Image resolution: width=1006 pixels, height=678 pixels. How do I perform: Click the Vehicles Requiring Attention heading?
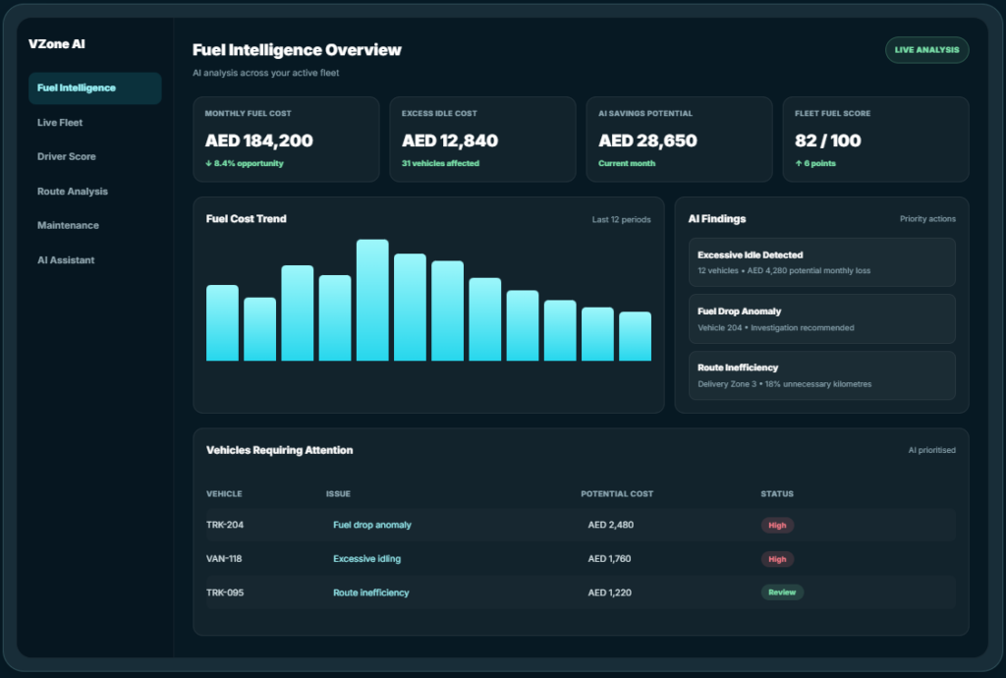tap(279, 450)
